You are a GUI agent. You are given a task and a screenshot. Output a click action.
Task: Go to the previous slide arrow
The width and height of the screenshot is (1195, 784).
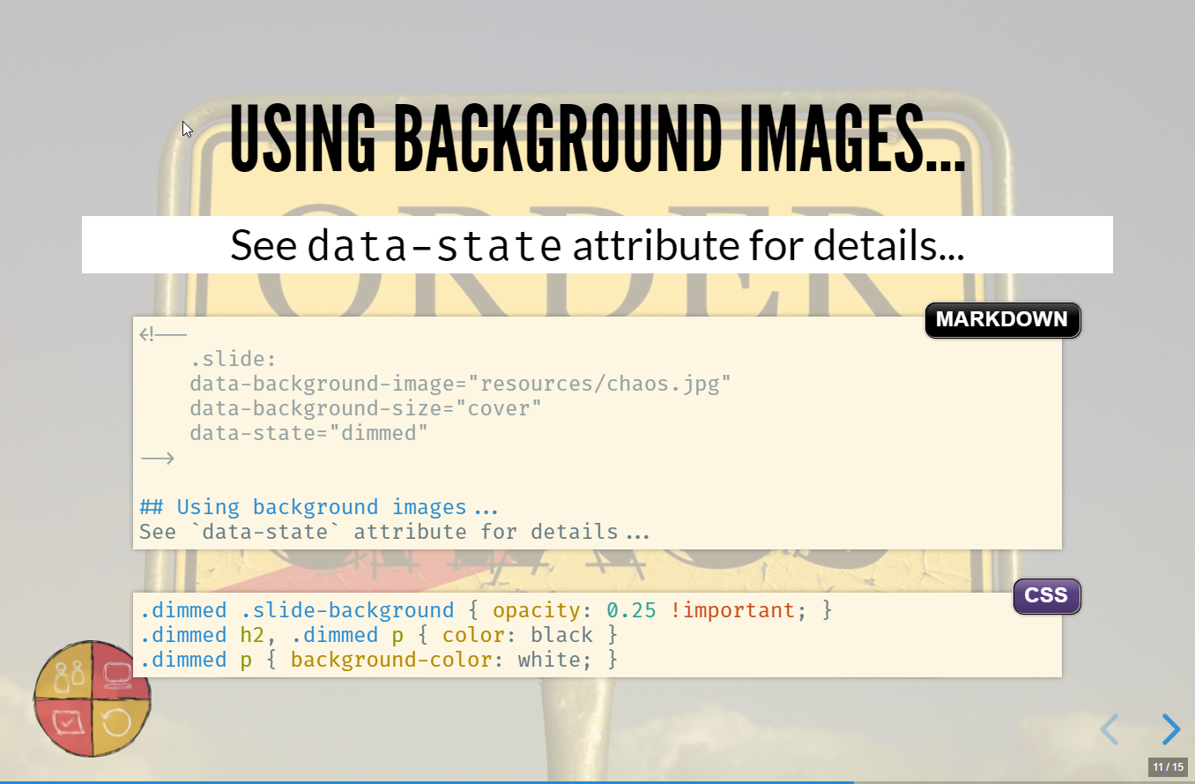1110,729
